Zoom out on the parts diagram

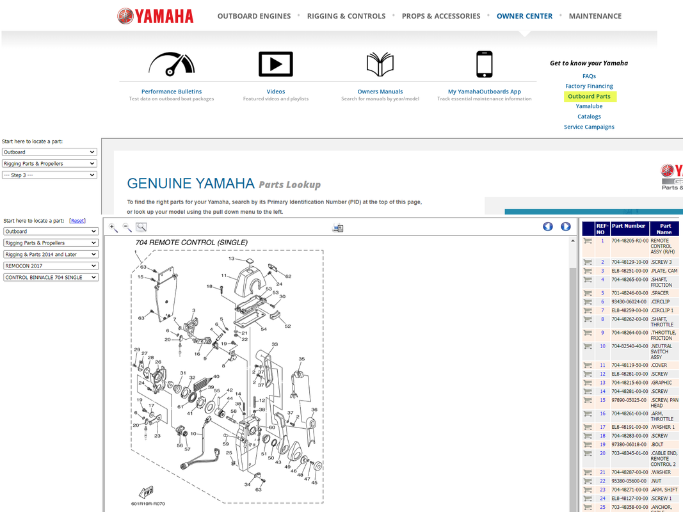(x=127, y=228)
